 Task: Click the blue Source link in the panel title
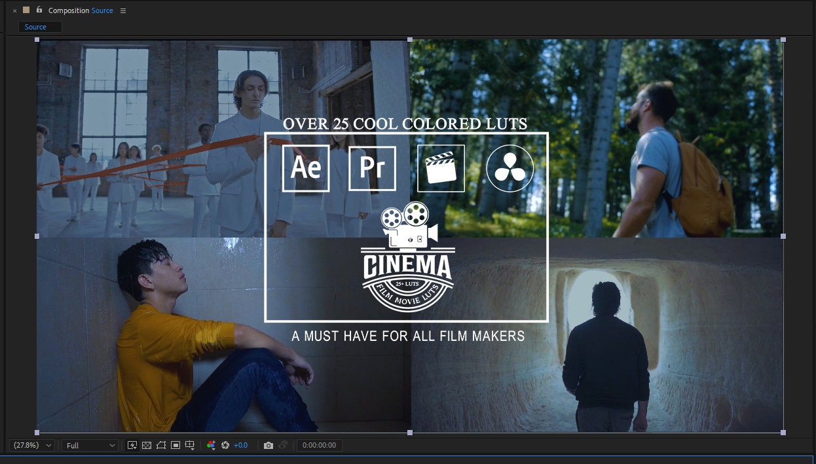(x=102, y=10)
